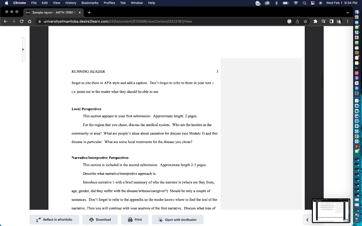Select the Sample report ANTH-2560 tab
The width and height of the screenshot is (362, 226).
click(x=53, y=12)
